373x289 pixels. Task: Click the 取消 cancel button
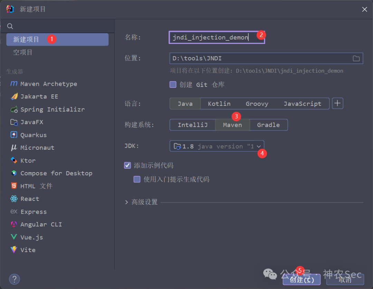pyautogui.click(x=345, y=280)
